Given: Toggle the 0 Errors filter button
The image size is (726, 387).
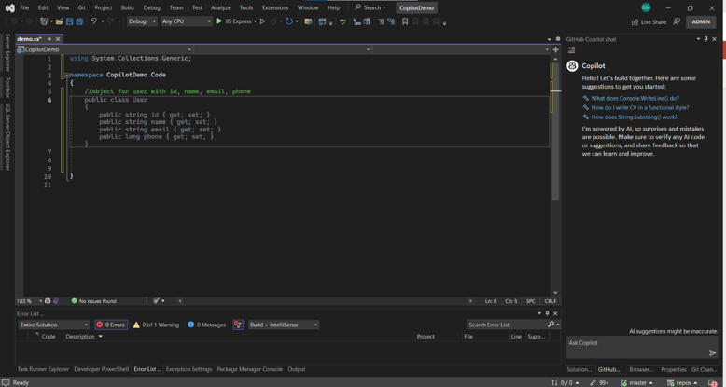Looking at the screenshot, I should 111,325.
